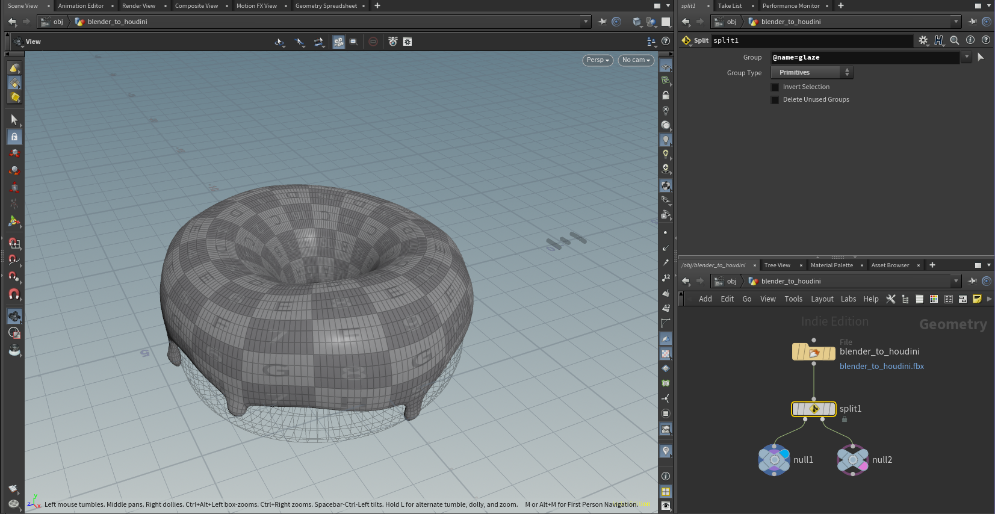Screen dimensions: 995x514
Task: Open the wrench icon in network editor toolbar
Action: [x=890, y=299]
